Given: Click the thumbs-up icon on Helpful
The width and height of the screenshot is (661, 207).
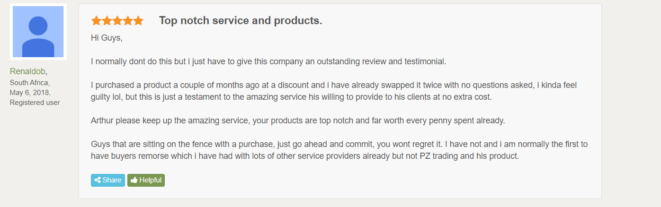Looking at the screenshot, I should 134,180.
